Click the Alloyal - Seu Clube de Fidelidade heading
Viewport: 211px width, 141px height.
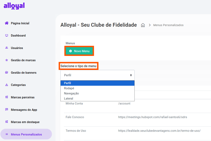(x=99, y=25)
